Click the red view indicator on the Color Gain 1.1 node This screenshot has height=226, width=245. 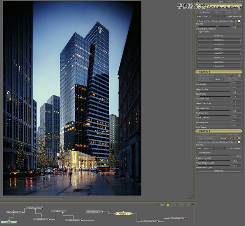186,218
